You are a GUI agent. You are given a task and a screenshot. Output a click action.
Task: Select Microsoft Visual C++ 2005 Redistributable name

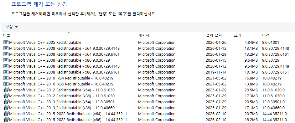pyautogui.click(x=45, y=43)
